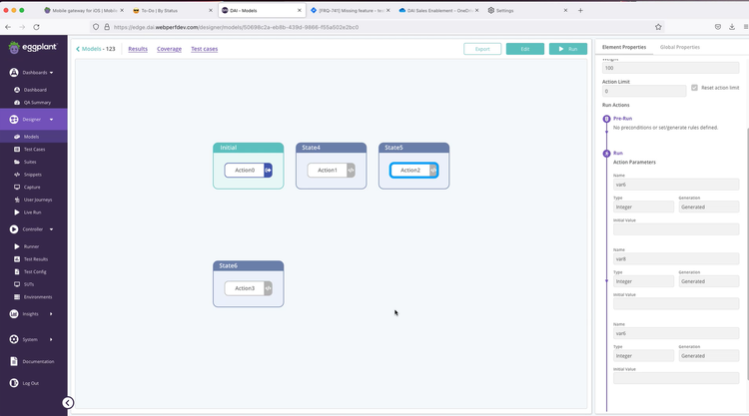Click the Log Out icon
The image size is (749, 416).
tap(14, 383)
